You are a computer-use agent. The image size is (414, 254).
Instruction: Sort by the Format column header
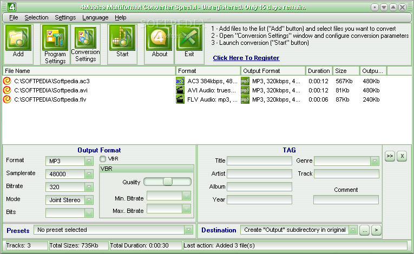[208, 71]
